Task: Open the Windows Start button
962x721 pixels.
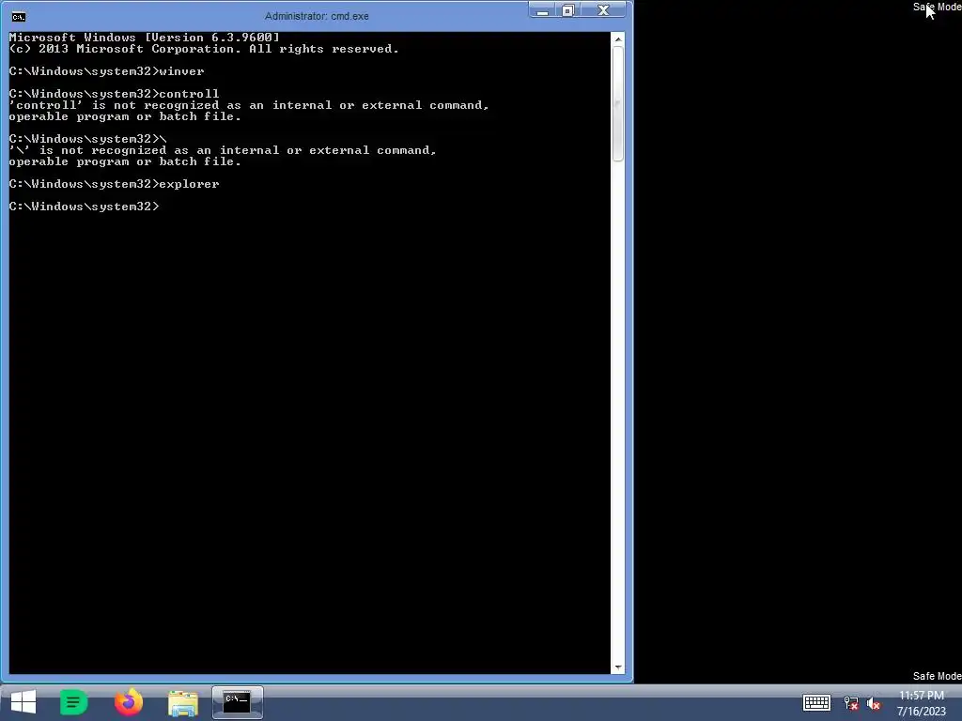Action: click(x=23, y=702)
